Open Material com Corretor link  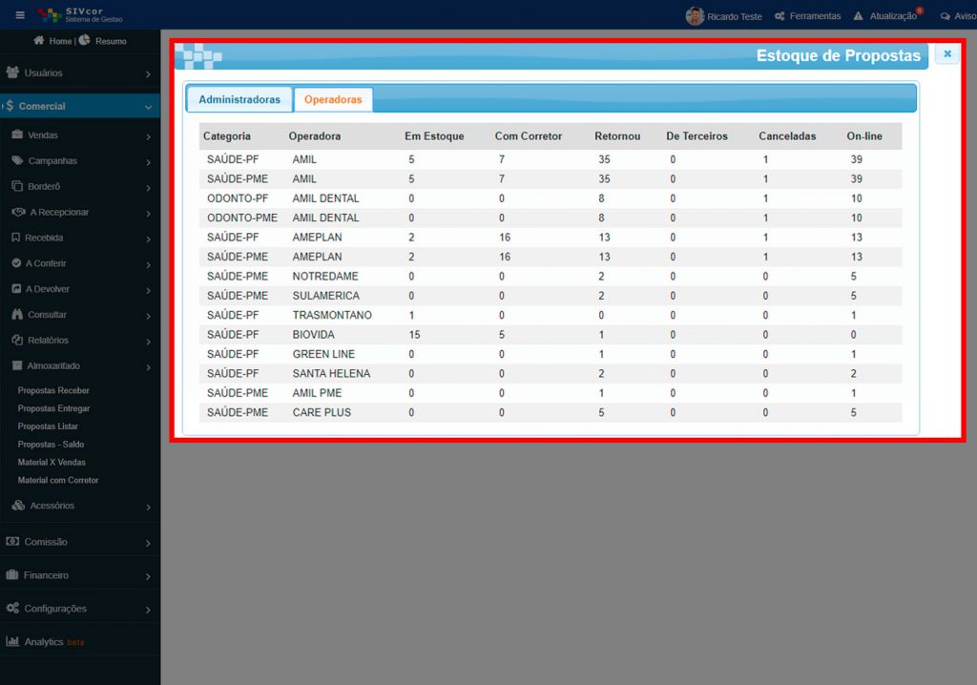point(58,481)
